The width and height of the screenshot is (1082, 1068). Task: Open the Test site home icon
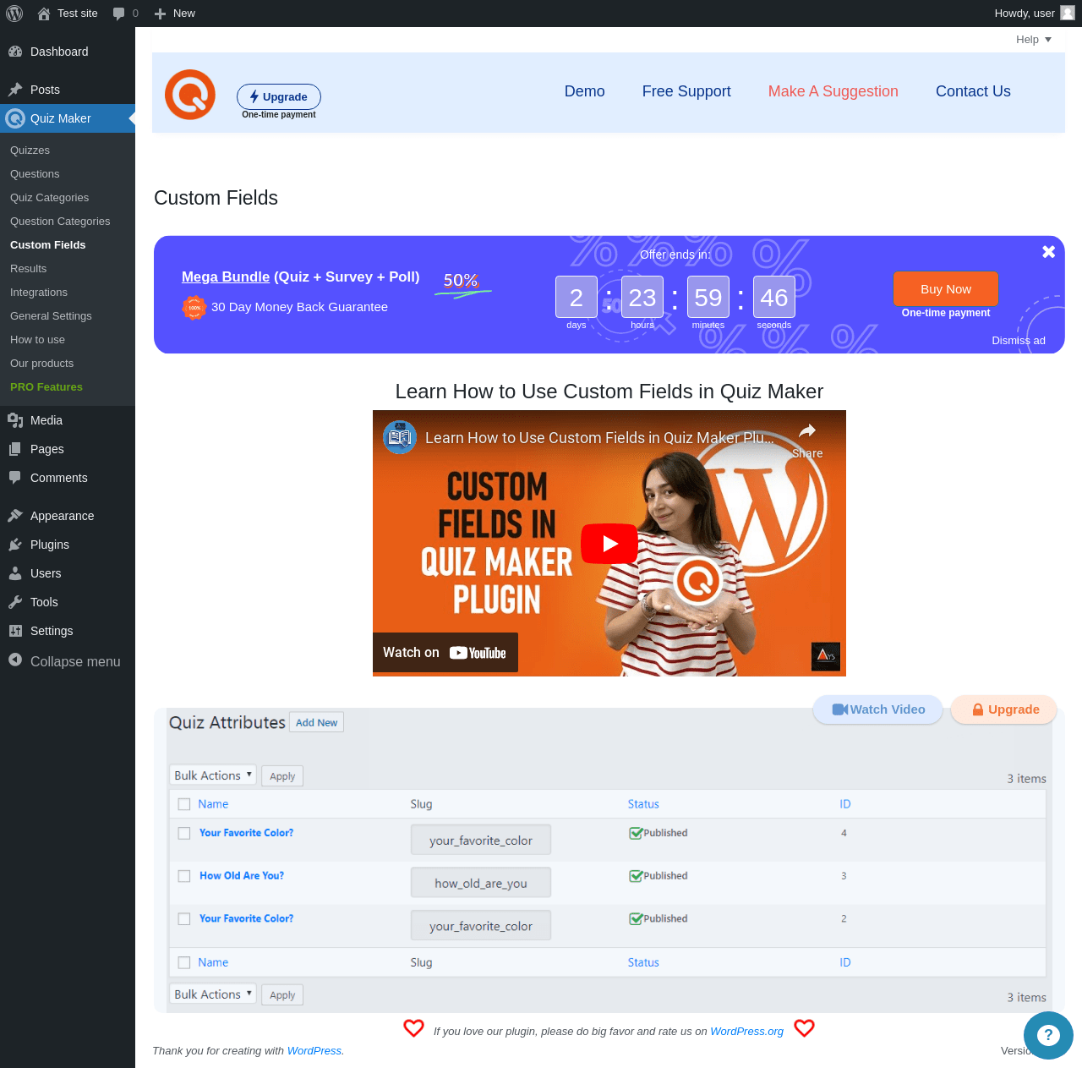tap(44, 14)
